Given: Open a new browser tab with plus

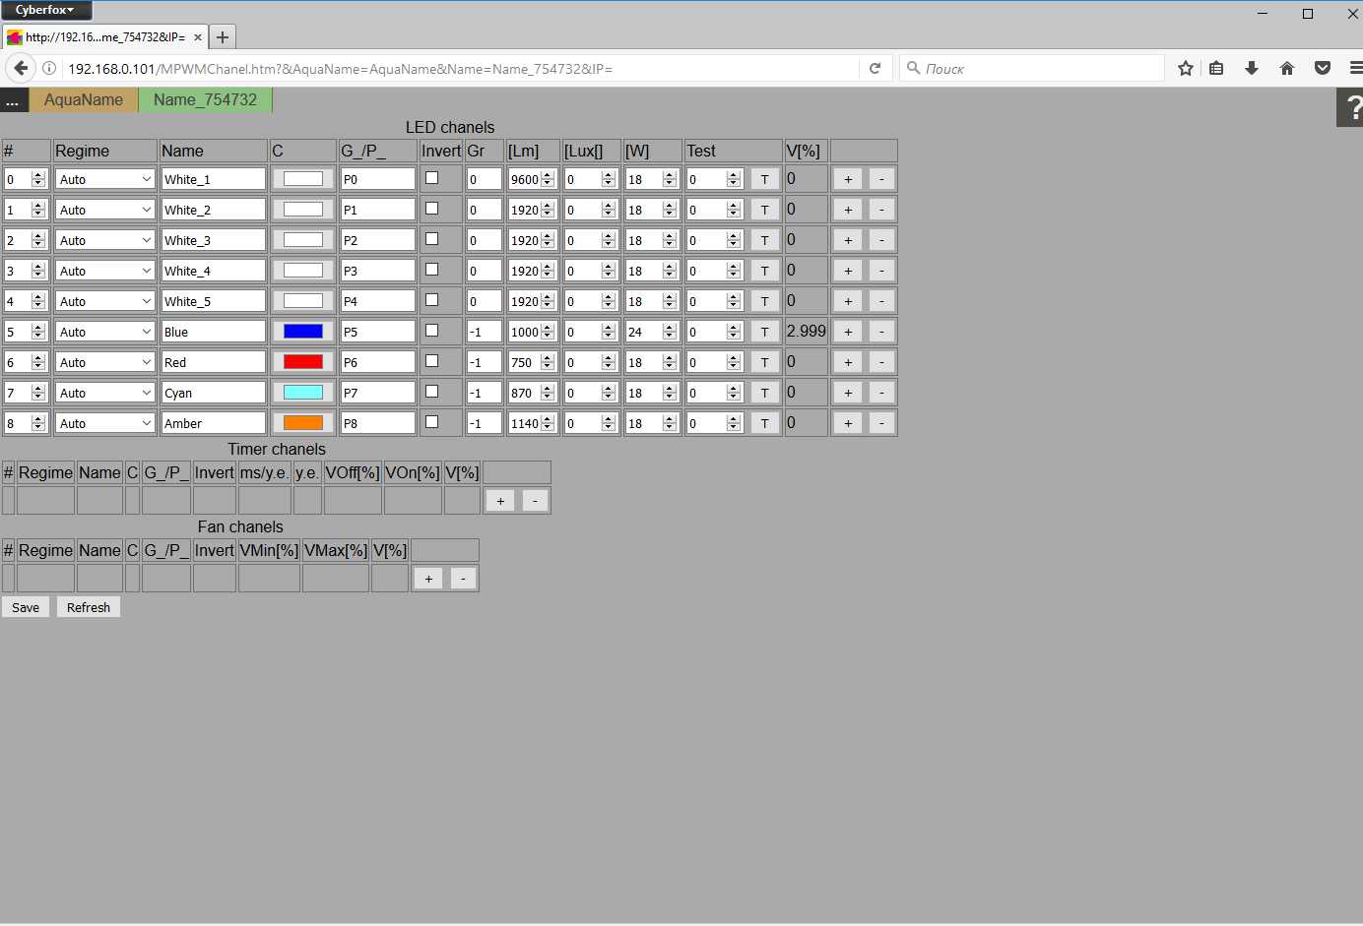Looking at the screenshot, I should tap(223, 37).
